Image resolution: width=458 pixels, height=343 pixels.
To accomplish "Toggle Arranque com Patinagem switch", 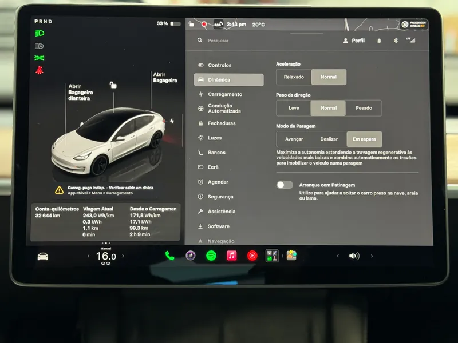I will pos(285,185).
